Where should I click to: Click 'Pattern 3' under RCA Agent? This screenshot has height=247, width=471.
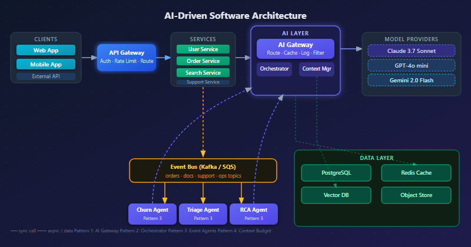click(254, 218)
